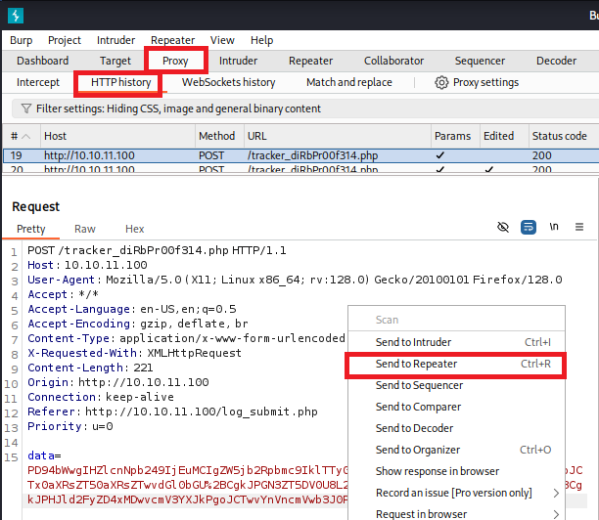Open the Intruder menu in menu bar
The height and width of the screenshot is (520, 599).
(x=115, y=40)
